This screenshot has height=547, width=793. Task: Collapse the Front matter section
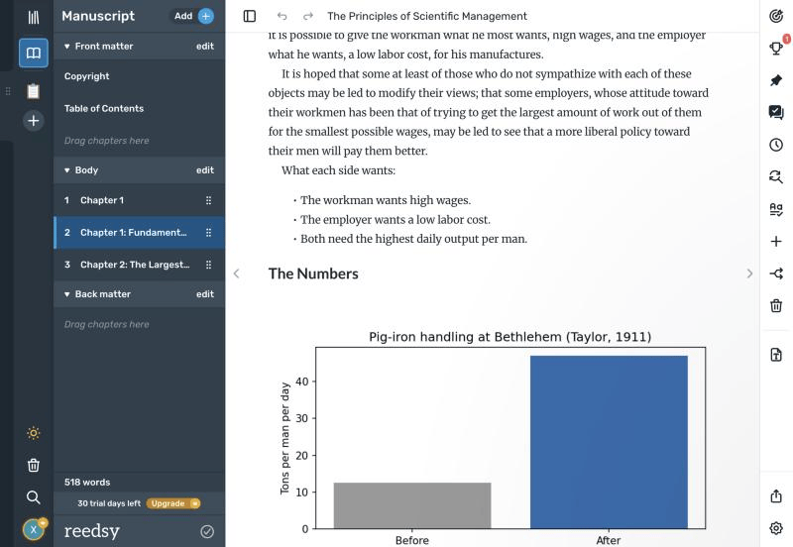66,47
